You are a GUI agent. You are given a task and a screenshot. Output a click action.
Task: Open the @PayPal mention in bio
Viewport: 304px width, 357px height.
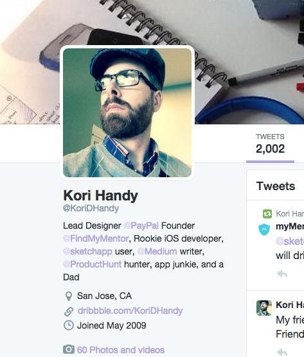[x=141, y=226]
